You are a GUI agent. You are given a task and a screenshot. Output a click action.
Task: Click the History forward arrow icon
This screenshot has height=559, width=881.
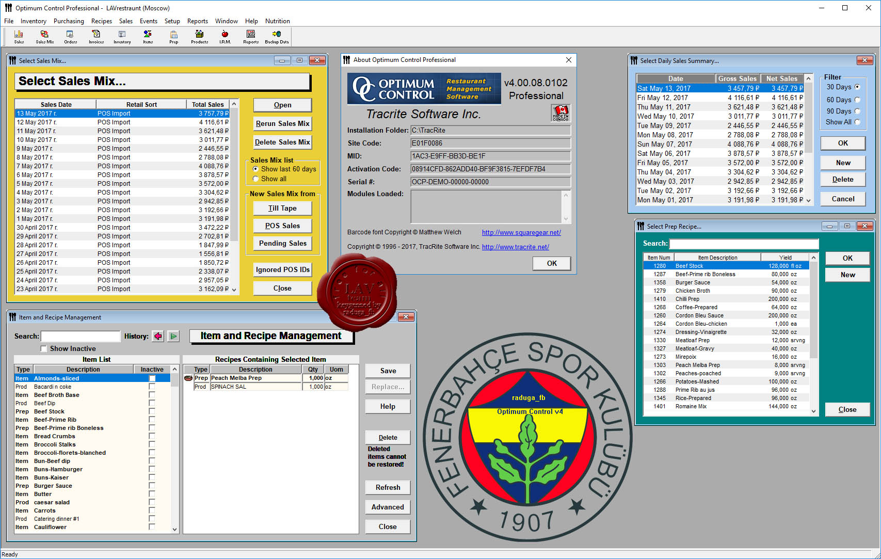click(x=173, y=336)
